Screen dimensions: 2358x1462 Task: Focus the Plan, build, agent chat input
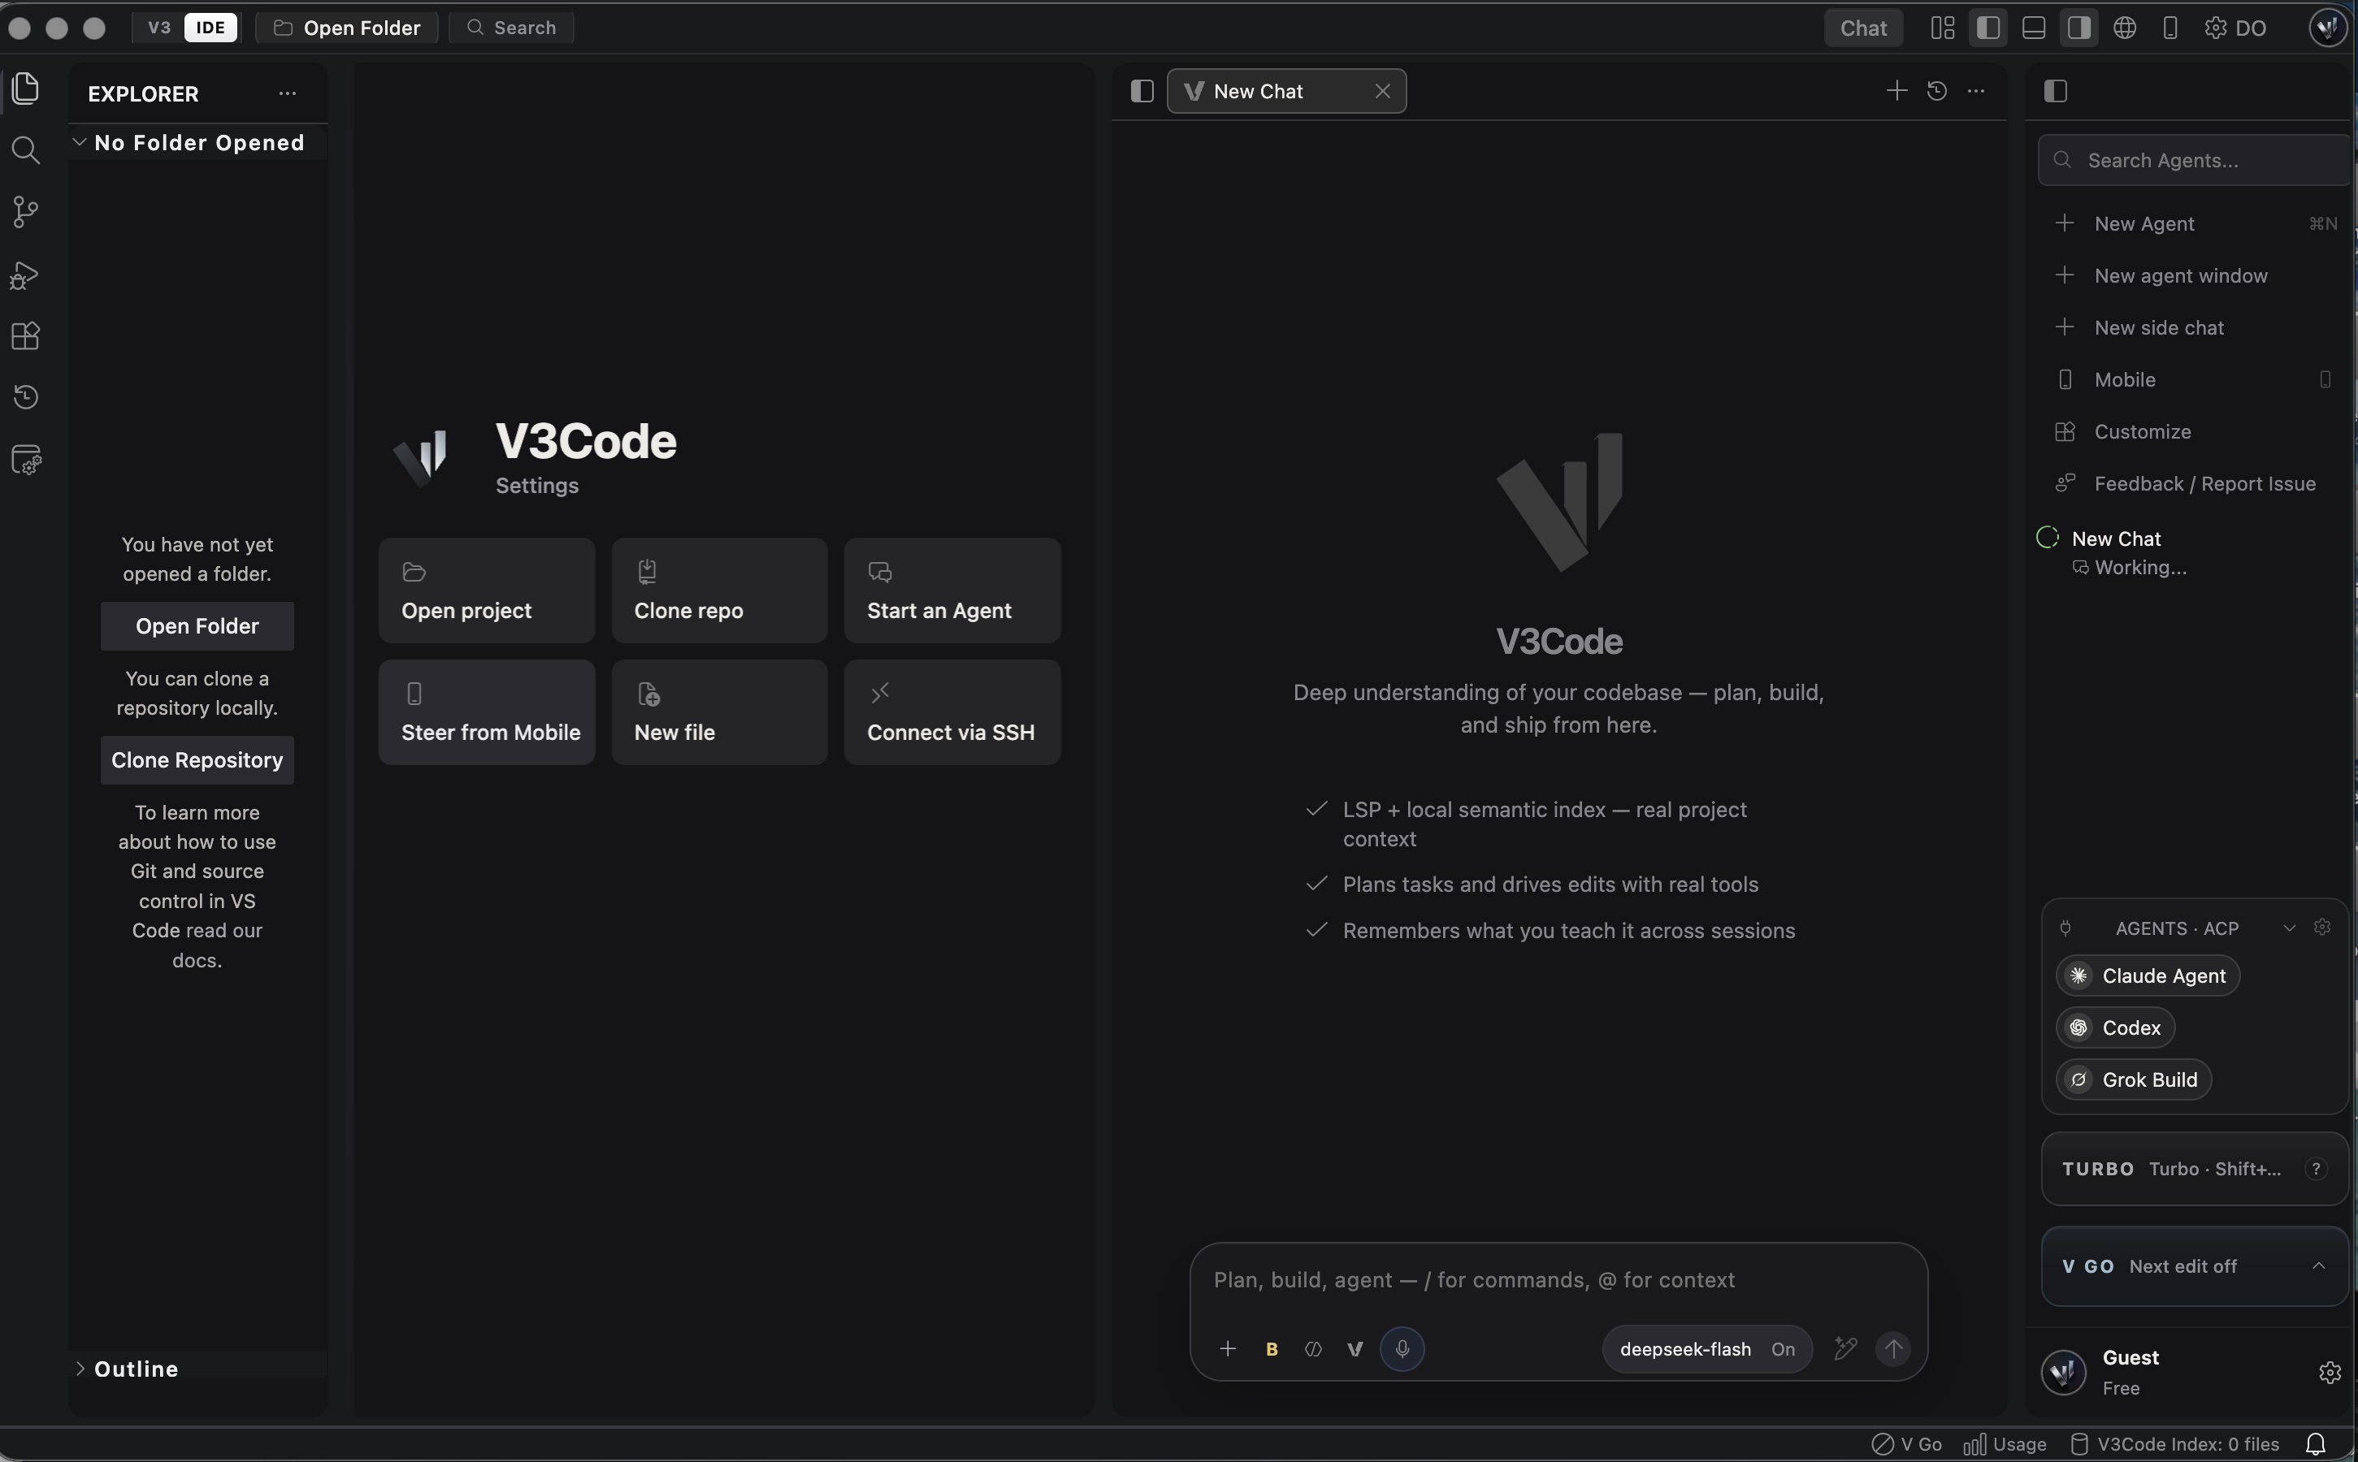(1558, 1280)
